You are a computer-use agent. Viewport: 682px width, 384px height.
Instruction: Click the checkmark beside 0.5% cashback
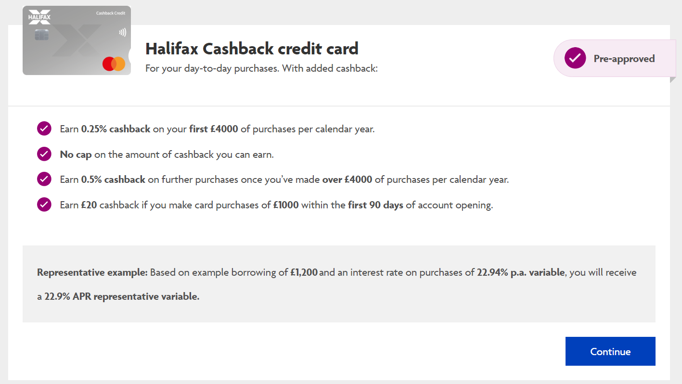44,179
